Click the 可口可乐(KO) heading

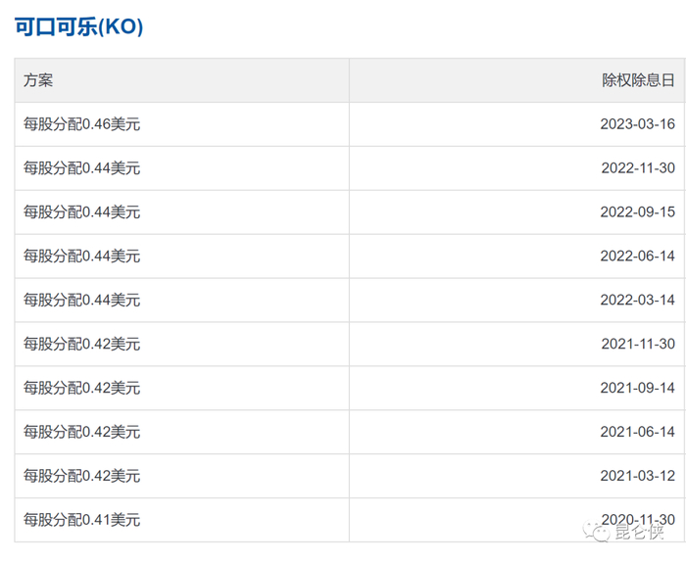(x=79, y=26)
